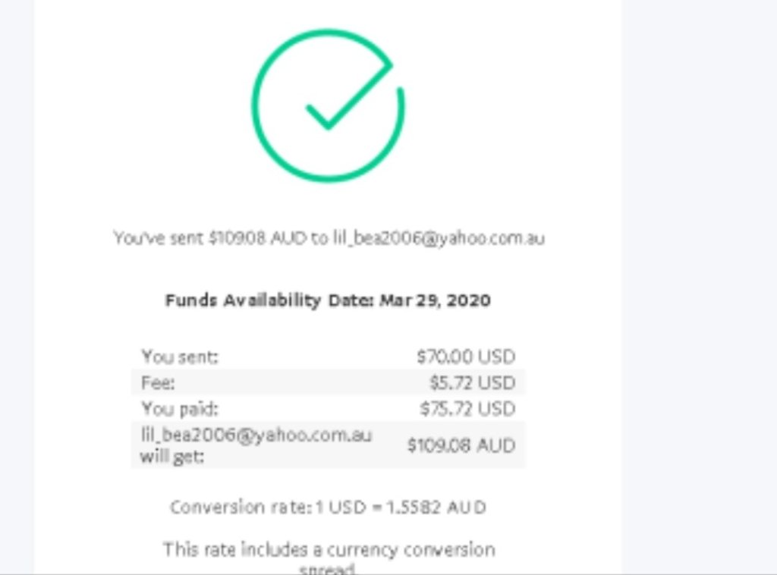Click the $70.00 USD sent amount
This screenshot has height=575, width=777.
(465, 357)
